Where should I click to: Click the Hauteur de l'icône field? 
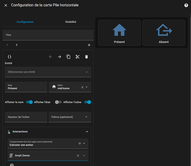pos(26,117)
